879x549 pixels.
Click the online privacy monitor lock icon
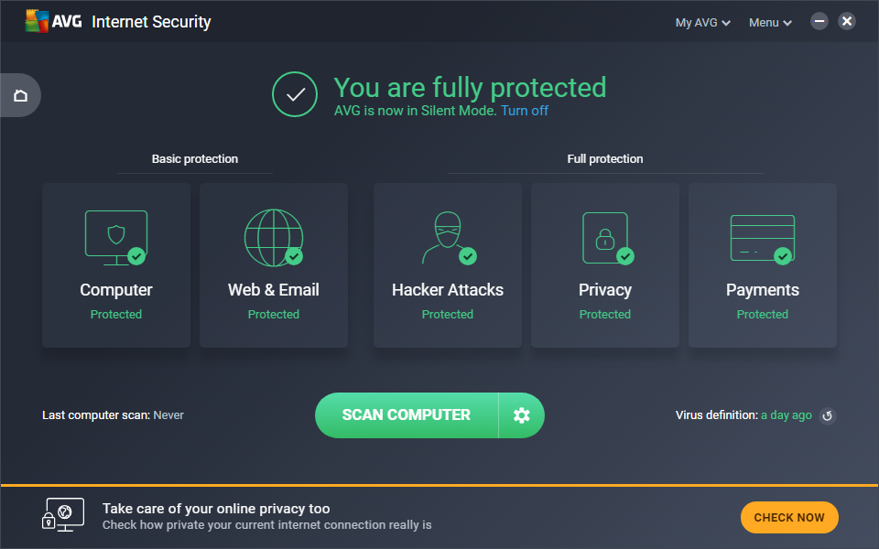62,514
